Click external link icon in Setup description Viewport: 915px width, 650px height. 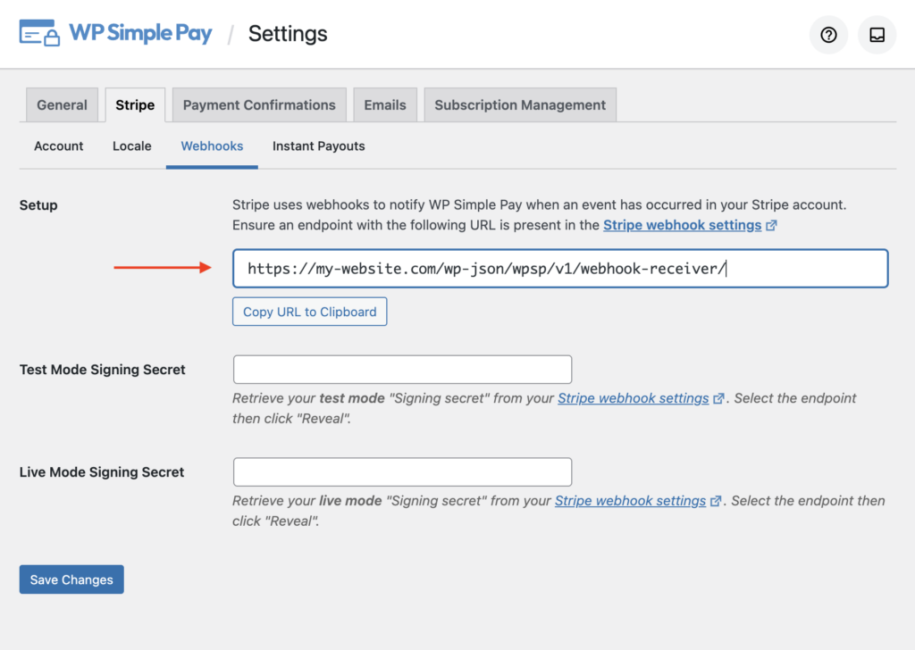[771, 226]
